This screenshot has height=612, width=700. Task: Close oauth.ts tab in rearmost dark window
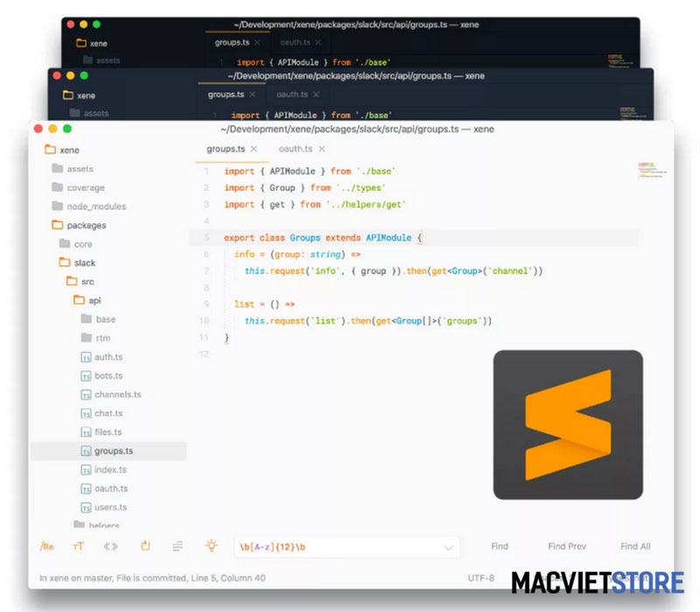click(318, 42)
